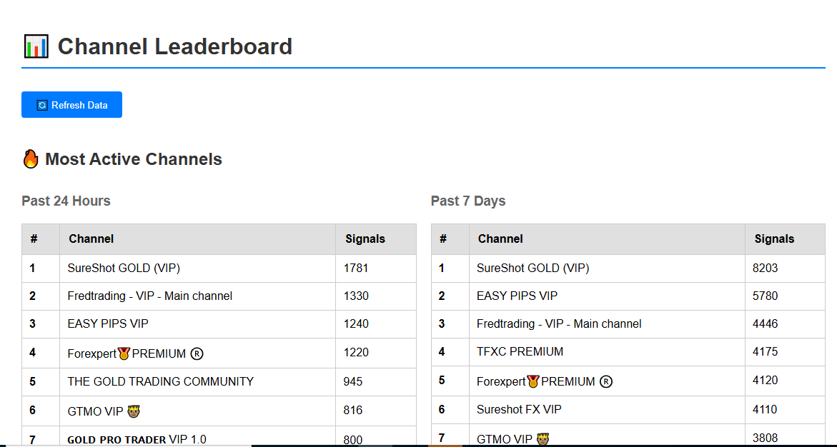Click the crown icon beside GTMO VIP in 7-day table
The width and height of the screenshot is (837, 447).
[543, 438]
